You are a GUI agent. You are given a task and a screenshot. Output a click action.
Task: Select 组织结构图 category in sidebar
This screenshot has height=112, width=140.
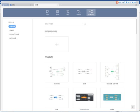[x=13, y=38]
